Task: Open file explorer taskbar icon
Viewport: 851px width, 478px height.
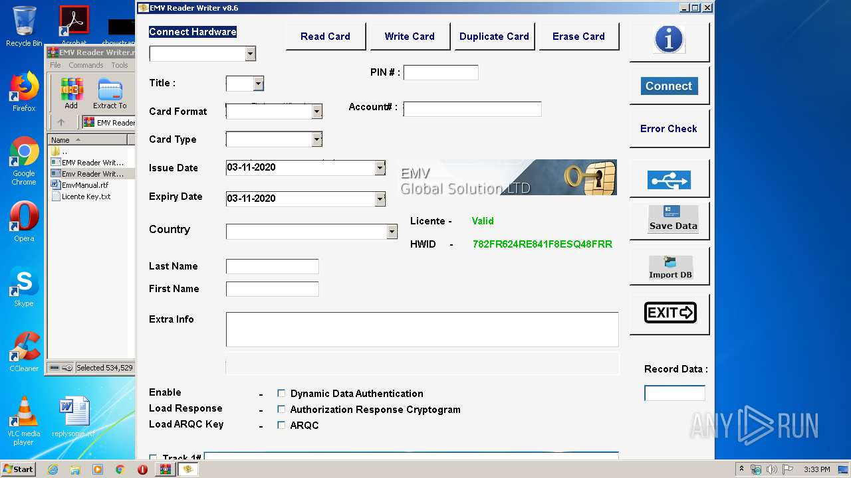Action: 75,469
